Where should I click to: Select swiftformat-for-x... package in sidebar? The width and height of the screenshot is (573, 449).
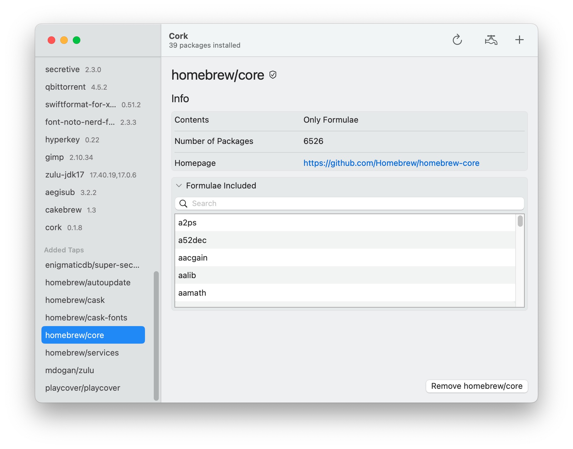[x=93, y=104]
